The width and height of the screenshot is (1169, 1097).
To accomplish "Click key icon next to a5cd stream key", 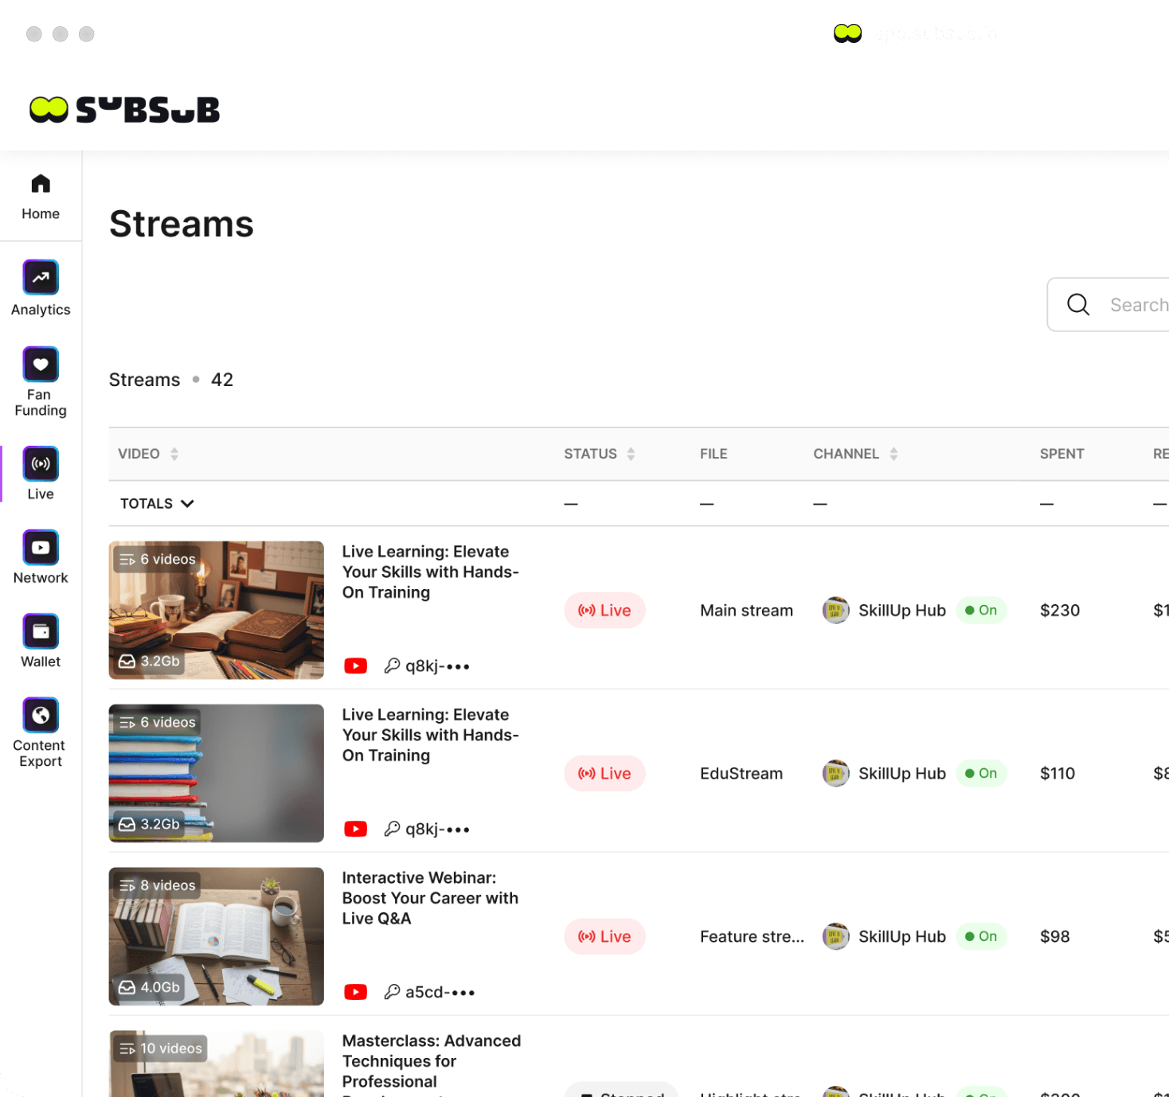I will click(392, 992).
